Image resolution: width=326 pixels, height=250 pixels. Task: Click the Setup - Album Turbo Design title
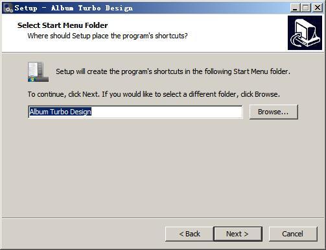coord(74,8)
